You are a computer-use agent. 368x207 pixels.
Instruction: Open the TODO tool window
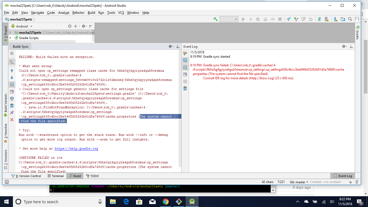pyautogui.click(x=92, y=176)
